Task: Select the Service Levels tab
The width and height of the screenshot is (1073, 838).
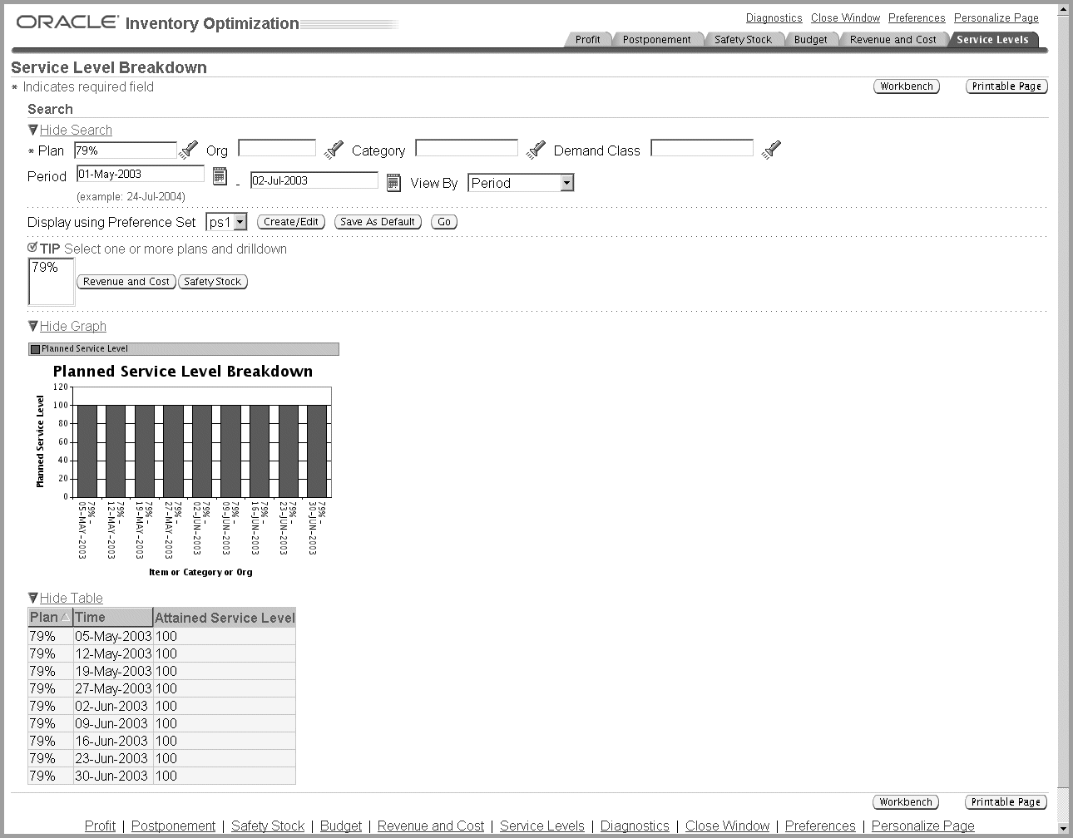Action: [x=992, y=39]
